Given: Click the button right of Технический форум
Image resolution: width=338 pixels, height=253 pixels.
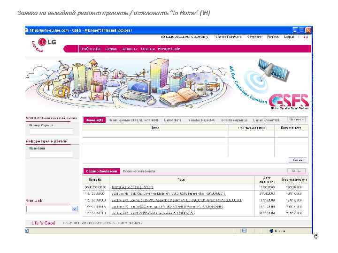Looking at the screenshot, I should pyautogui.click(x=296, y=171).
